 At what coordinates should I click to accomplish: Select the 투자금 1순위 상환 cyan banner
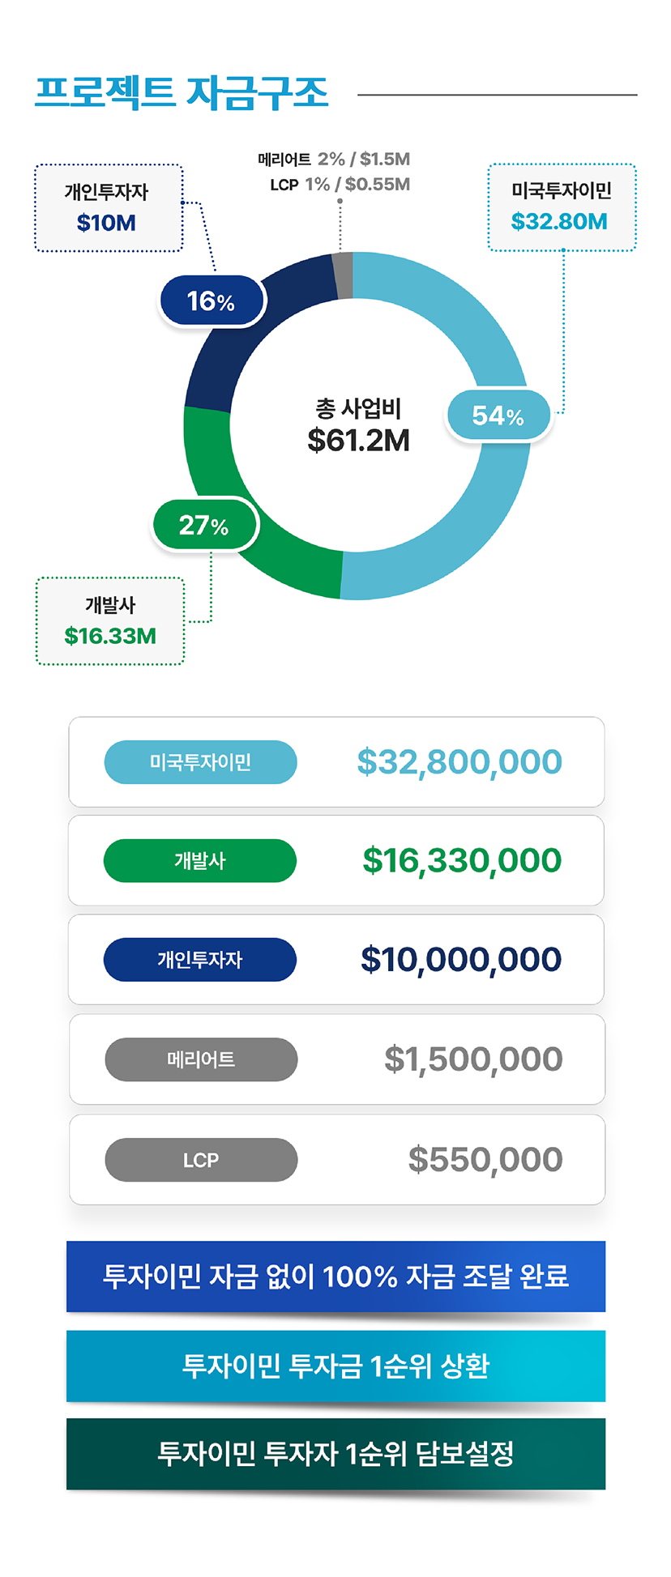coord(335,1366)
